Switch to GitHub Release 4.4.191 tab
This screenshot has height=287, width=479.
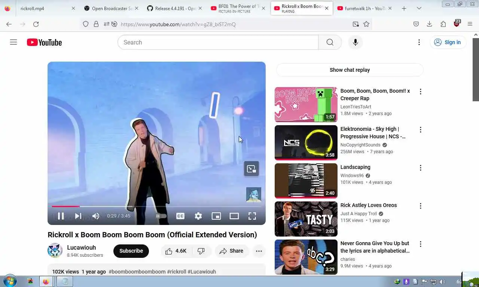[174, 8]
